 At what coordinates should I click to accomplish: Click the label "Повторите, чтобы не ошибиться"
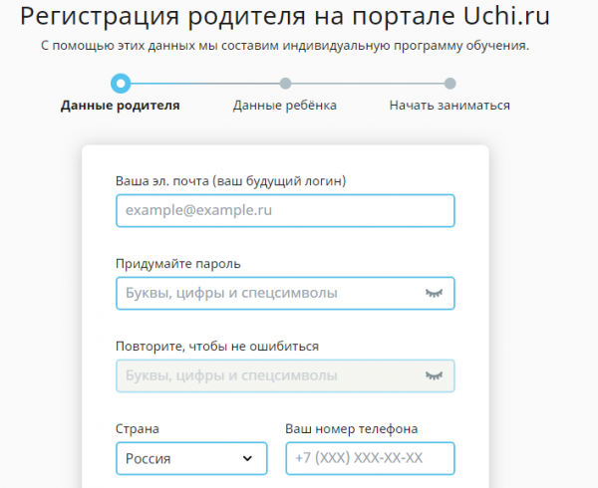point(217,347)
